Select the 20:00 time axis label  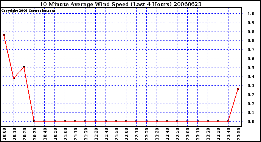click(4, 134)
